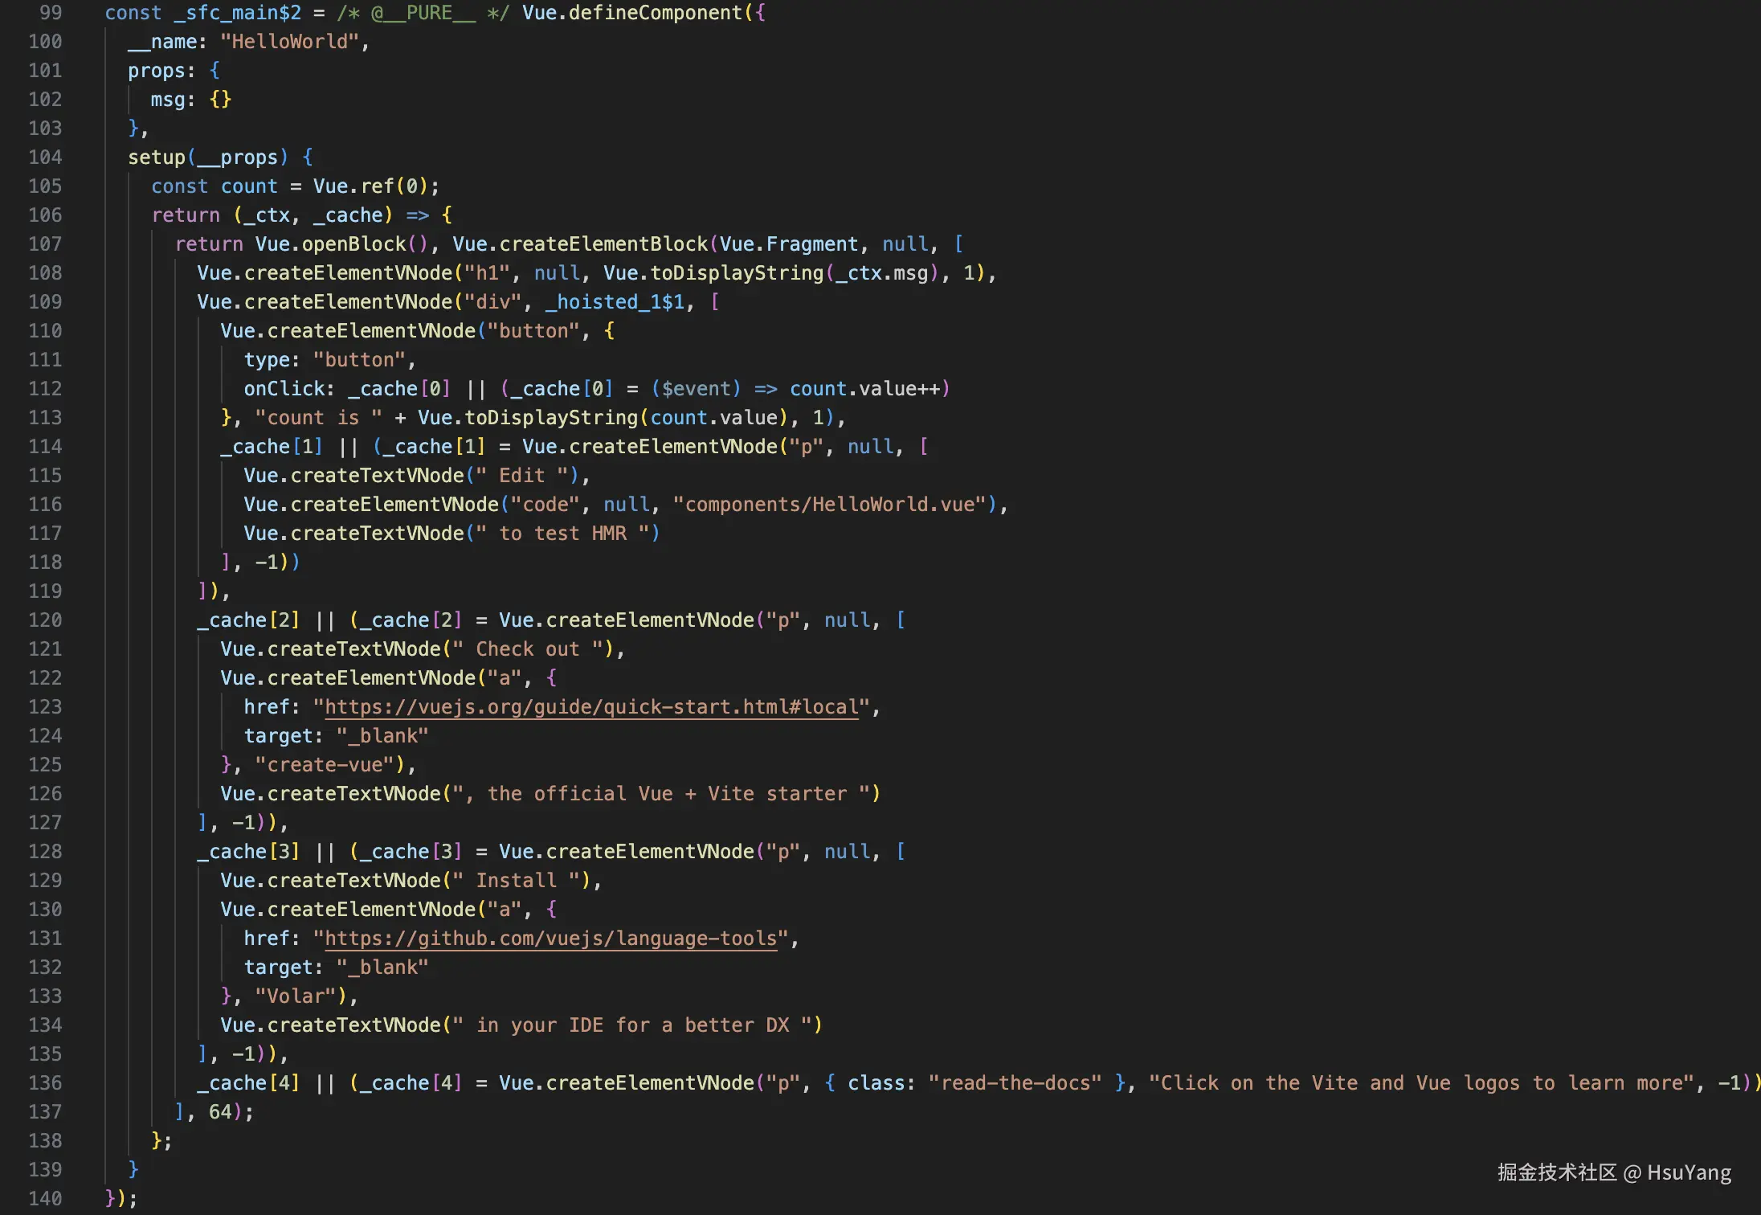The height and width of the screenshot is (1215, 1761).
Task: Click the setup function name
Action: point(157,157)
